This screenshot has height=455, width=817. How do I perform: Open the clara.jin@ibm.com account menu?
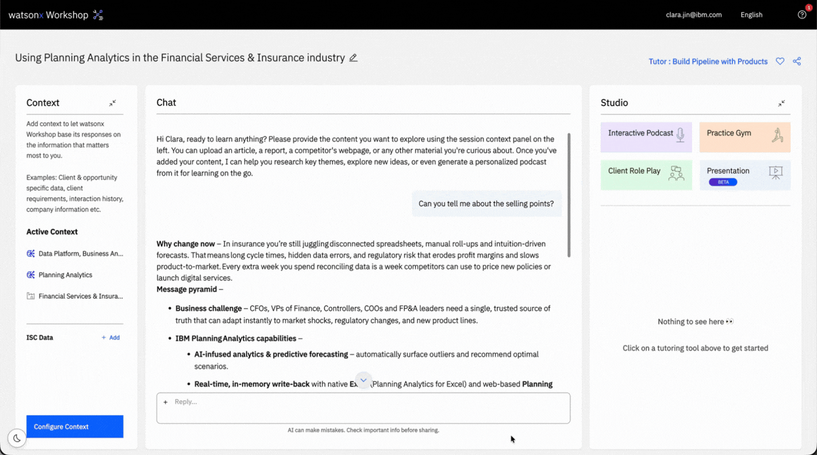coord(693,15)
